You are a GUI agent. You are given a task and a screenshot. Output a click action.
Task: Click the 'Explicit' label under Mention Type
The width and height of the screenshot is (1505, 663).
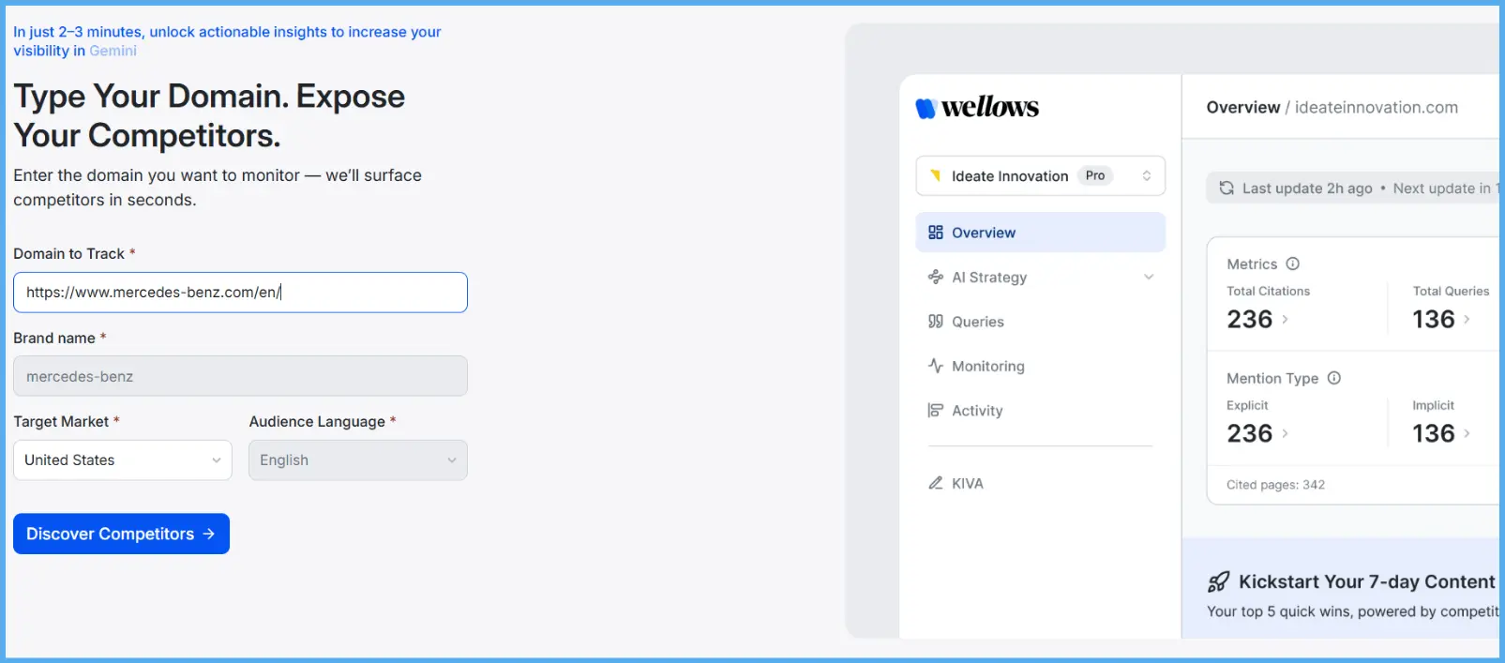pos(1247,405)
